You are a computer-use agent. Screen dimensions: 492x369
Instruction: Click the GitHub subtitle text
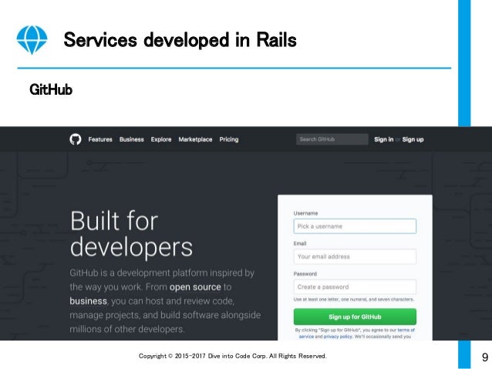tap(51, 89)
